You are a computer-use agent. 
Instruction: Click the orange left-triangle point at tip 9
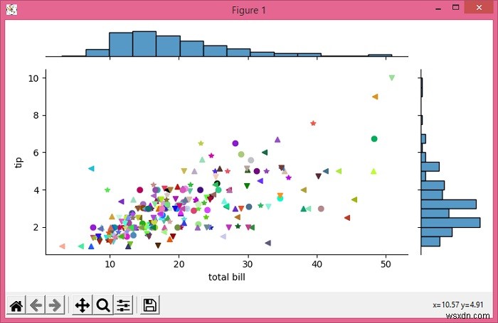click(x=375, y=97)
